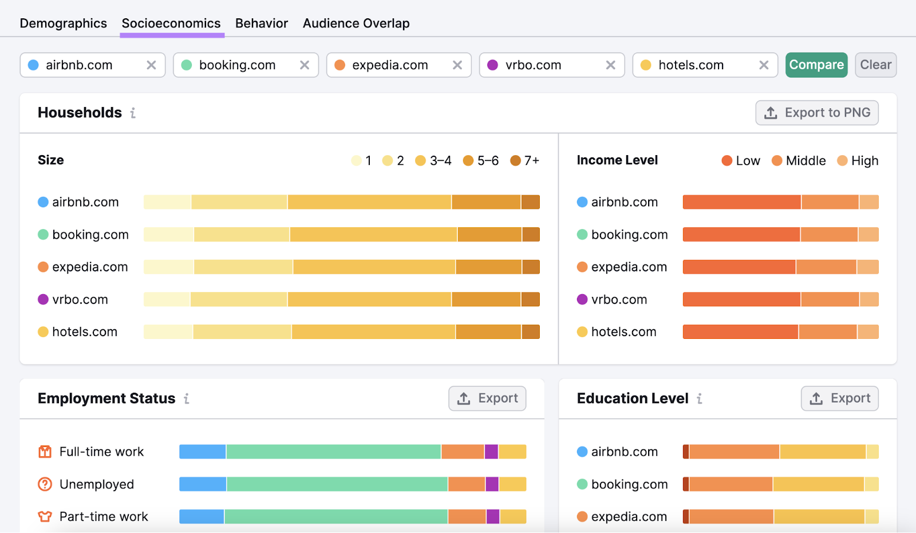916x533 pixels.
Task: Click the Export to PNG icon for Households
Action: click(770, 113)
